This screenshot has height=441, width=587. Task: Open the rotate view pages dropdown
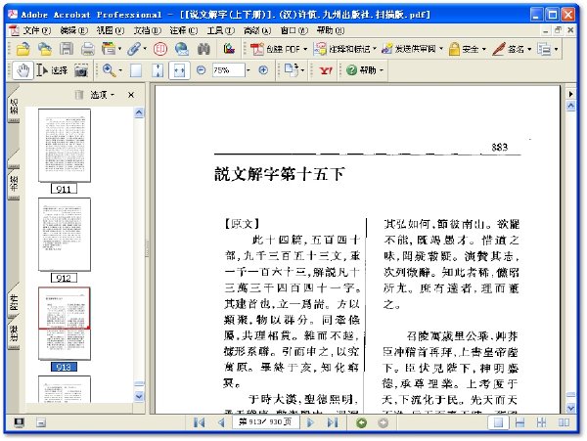point(302,70)
